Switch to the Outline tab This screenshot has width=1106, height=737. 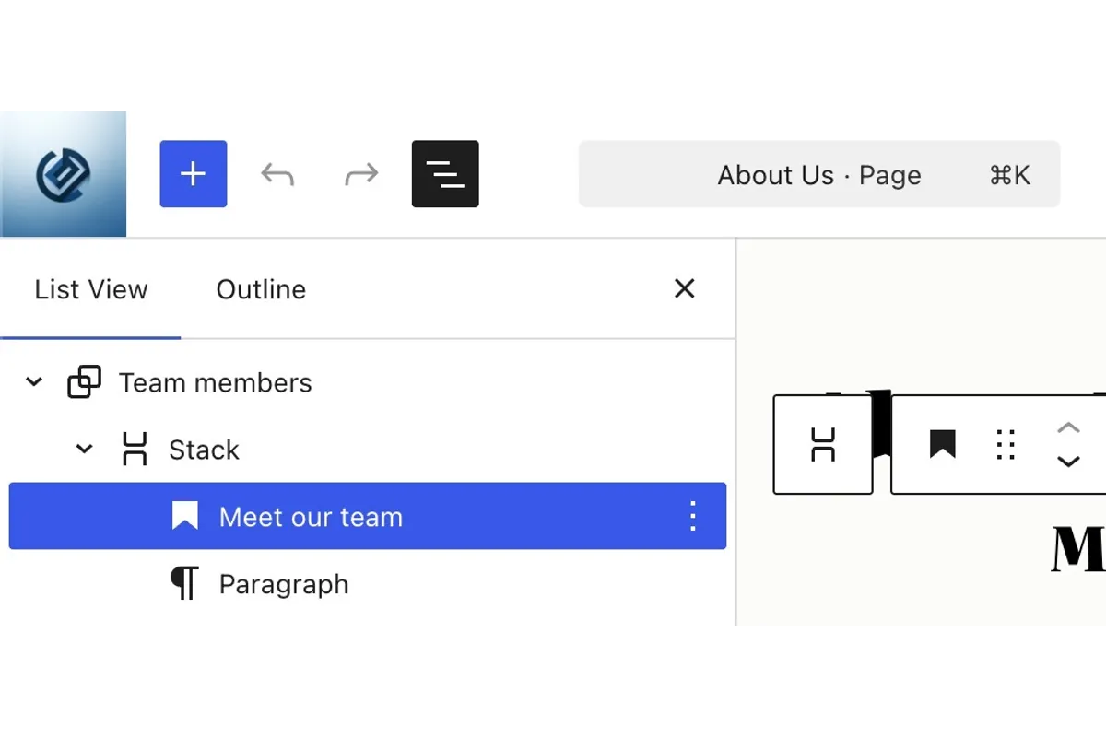pos(261,289)
